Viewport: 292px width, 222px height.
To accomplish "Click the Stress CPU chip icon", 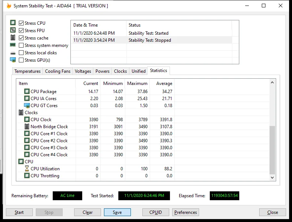I will (x=13, y=23).
